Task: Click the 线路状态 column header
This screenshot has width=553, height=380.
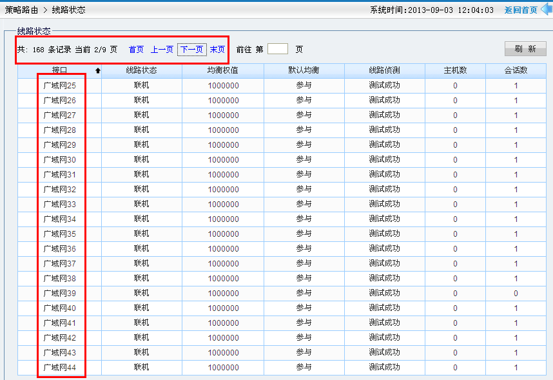Action: (x=141, y=70)
